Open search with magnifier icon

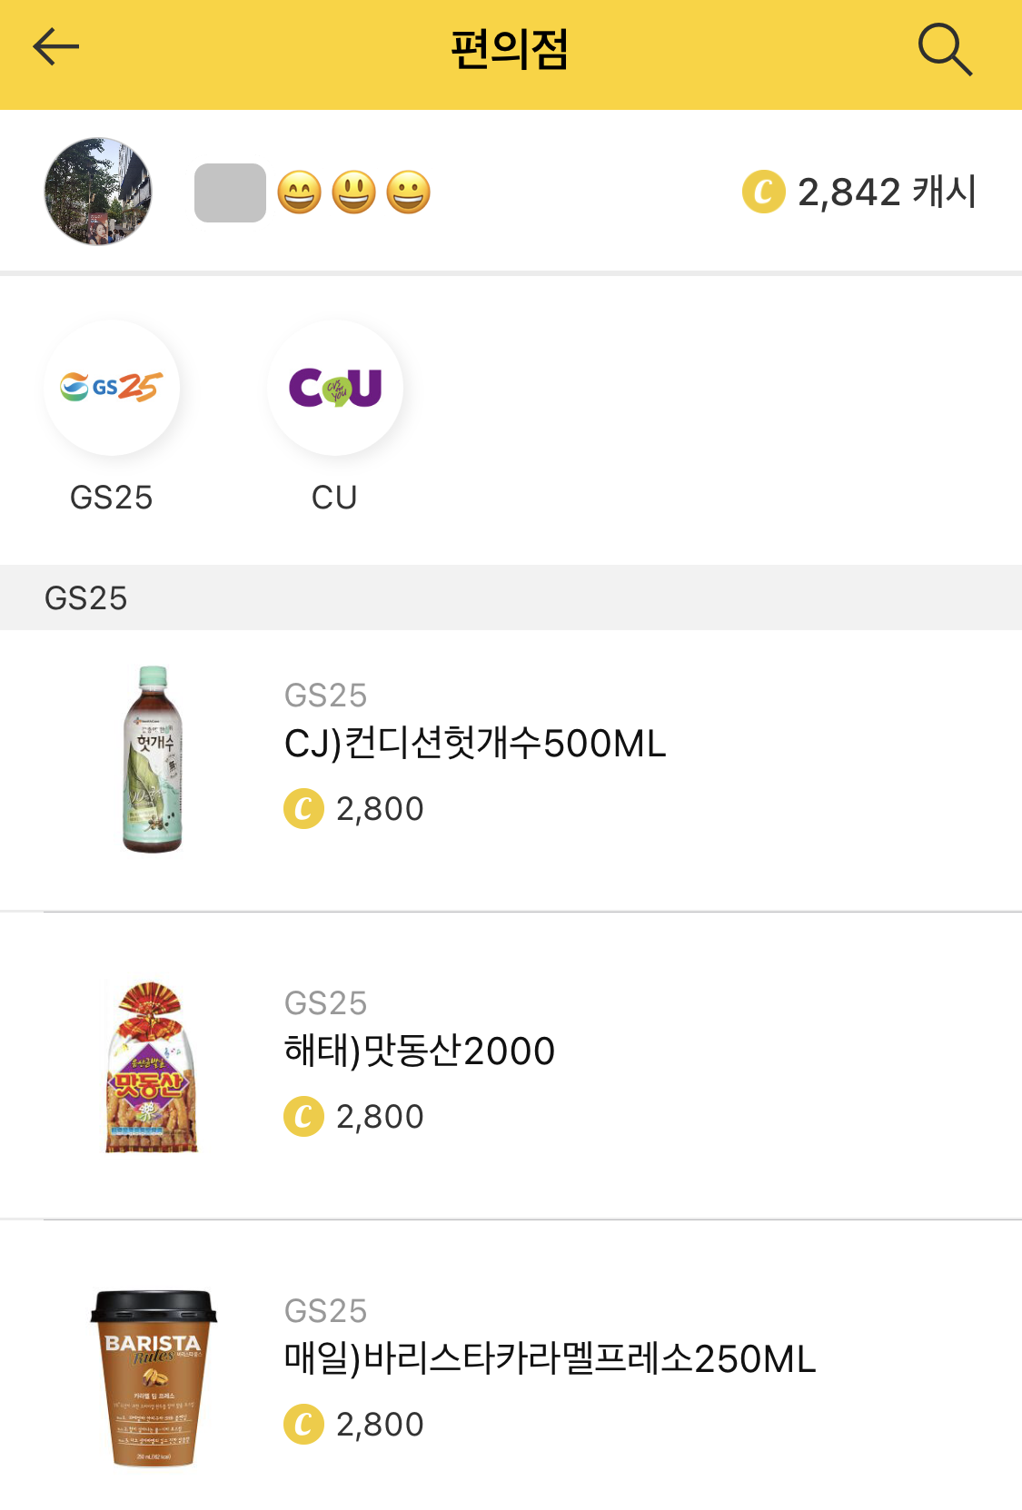945,50
